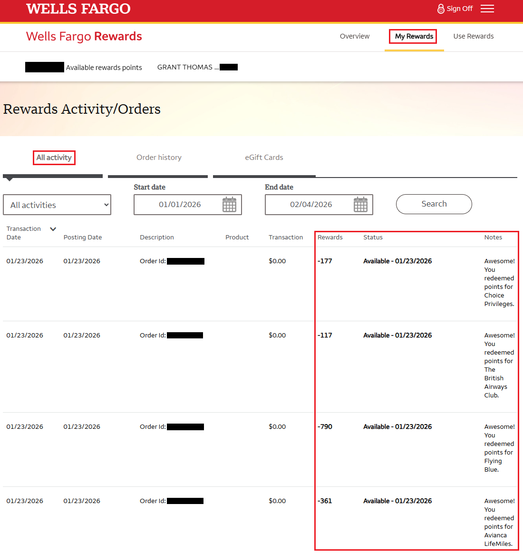This screenshot has height=554, width=523.
Task: Select the All activity tab
Action: click(54, 158)
